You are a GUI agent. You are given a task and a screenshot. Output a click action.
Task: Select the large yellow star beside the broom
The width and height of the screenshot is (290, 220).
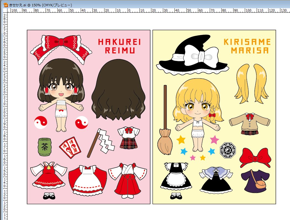click(x=181, y=139)
